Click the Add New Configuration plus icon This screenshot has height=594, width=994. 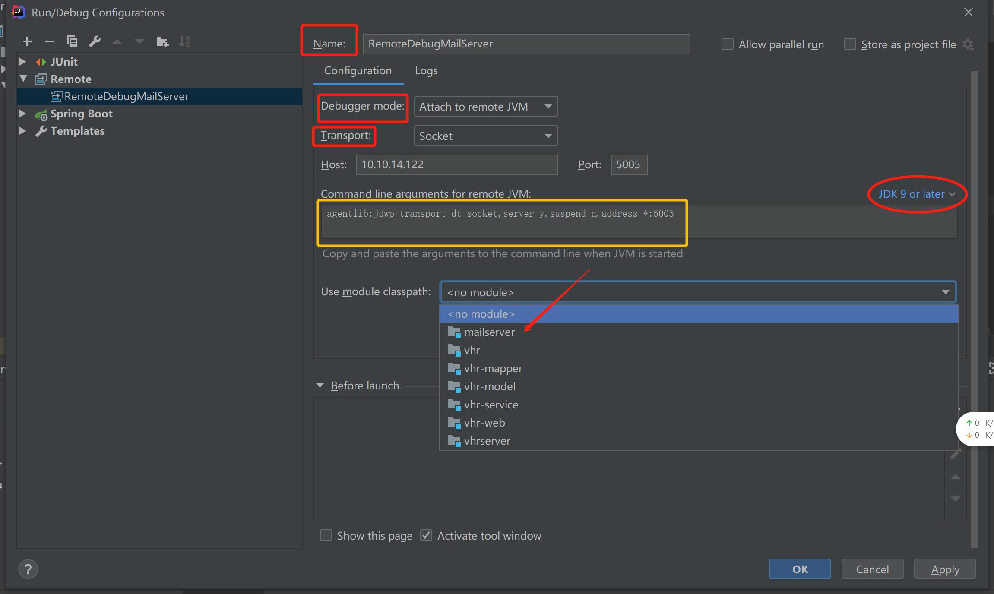pos(27,41)
